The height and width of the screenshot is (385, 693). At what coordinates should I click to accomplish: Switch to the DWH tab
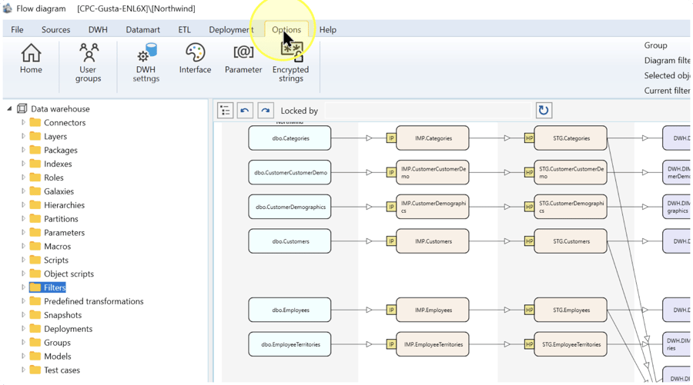pos(98,29)
